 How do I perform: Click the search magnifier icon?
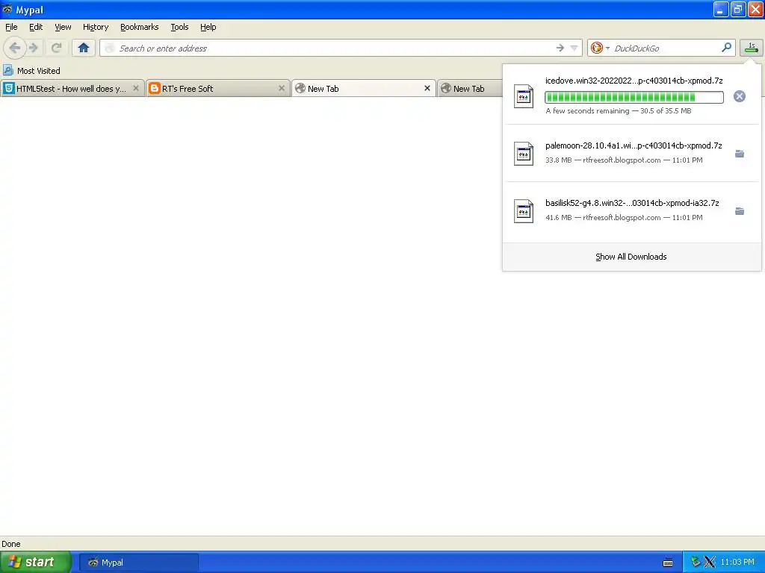coord(726,47)
